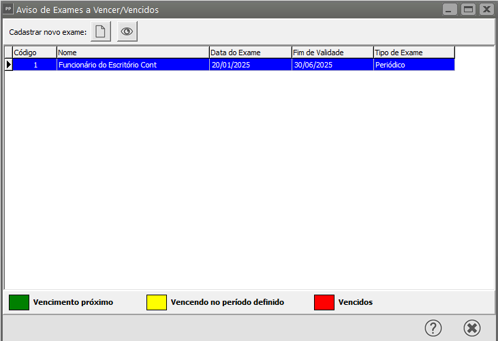Click the yellow Vencendo no período swatch

point(157,302)
